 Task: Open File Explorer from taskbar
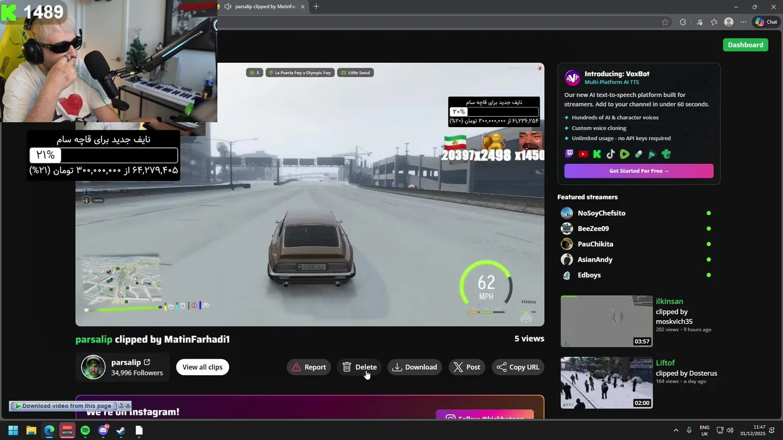tap(31, 430)
